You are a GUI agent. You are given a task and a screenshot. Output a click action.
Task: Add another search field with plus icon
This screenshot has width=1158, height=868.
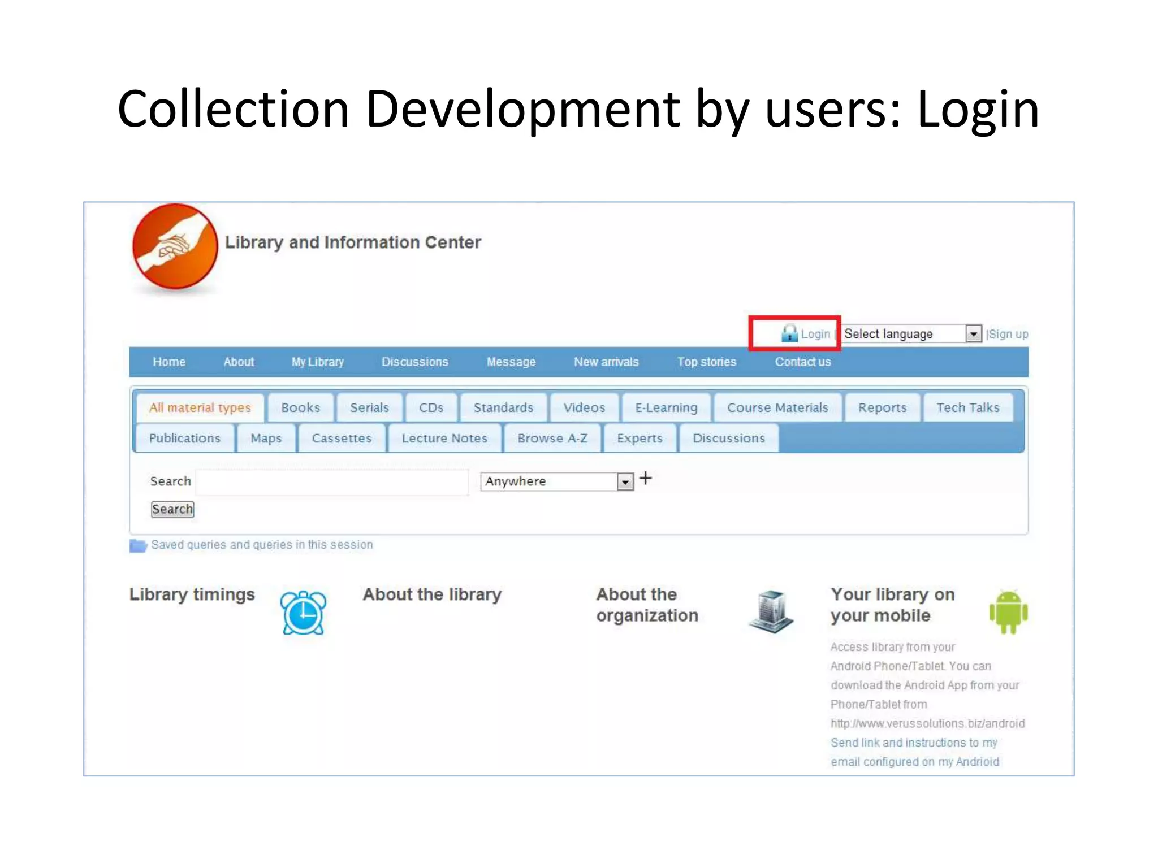click(646, 479)
